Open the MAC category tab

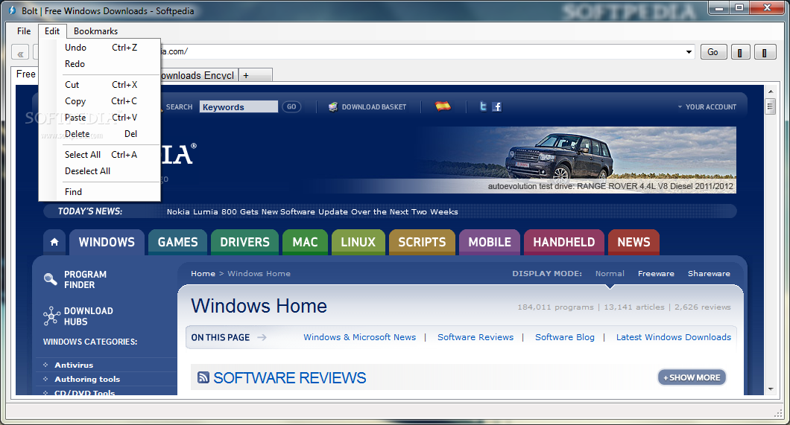point(306,243)
